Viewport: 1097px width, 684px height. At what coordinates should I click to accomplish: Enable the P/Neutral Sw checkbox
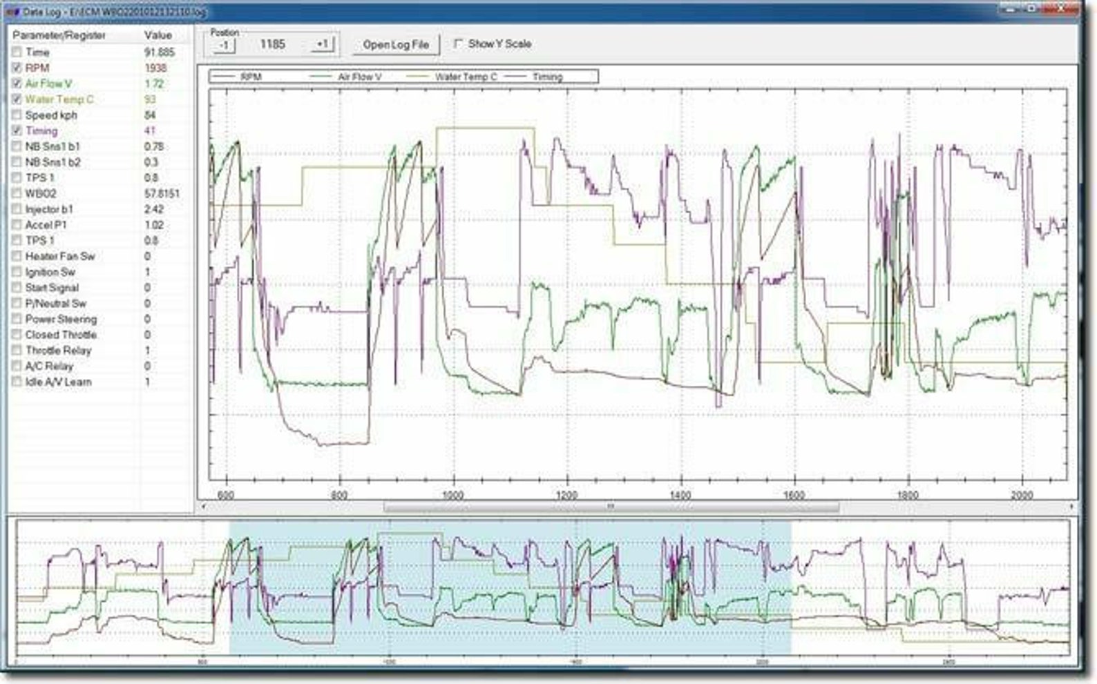17,304
